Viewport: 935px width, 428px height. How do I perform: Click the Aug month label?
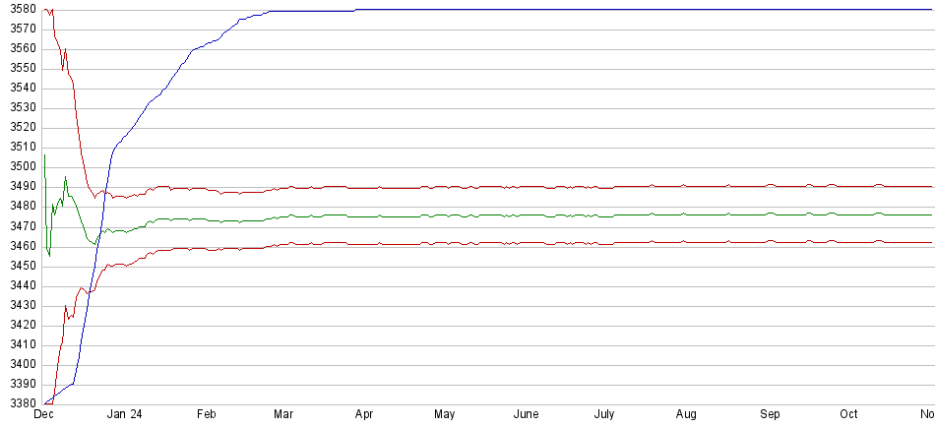click(686, 415)
